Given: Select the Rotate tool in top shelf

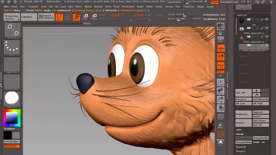Looking at the screenshot, I should click(x=94, y=17).
